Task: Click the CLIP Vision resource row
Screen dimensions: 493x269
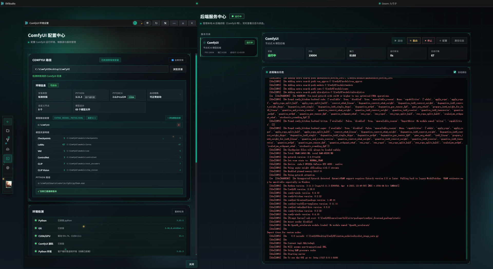Action: pyautogui.click(x=109, y=170)
